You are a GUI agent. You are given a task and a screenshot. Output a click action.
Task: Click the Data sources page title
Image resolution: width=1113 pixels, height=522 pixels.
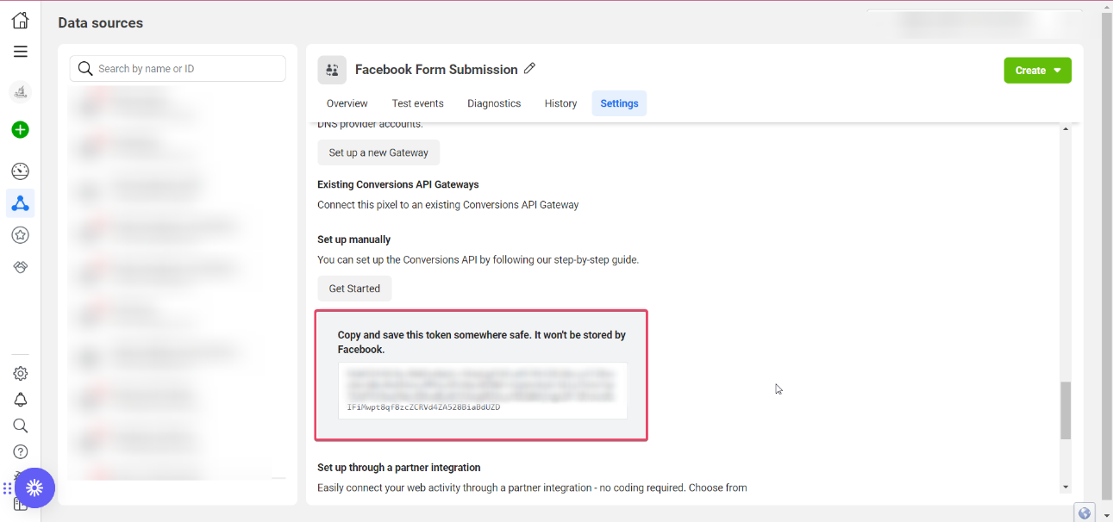(101, 23)
